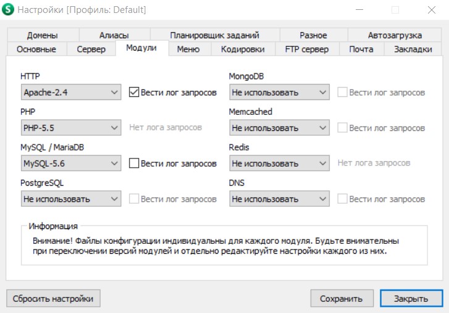Image resolution: width=449 pixels, height=313 pixels.
Task: Select the FTP сервер tab
Action: [x=307, y=49]
